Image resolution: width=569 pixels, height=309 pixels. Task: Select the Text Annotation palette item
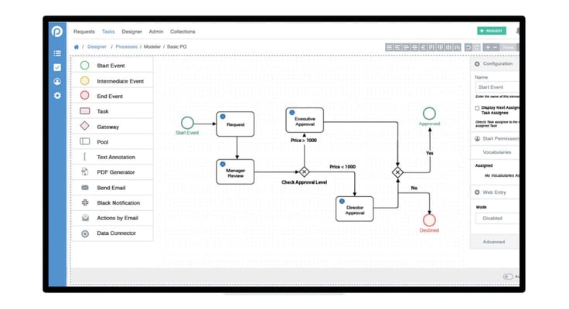pos(113,157)
